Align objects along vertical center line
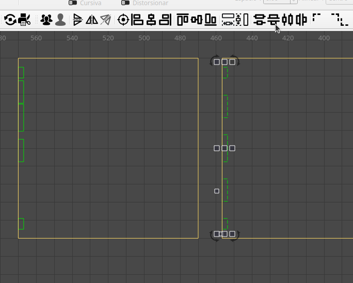The image size is (353, 283). 151,20
